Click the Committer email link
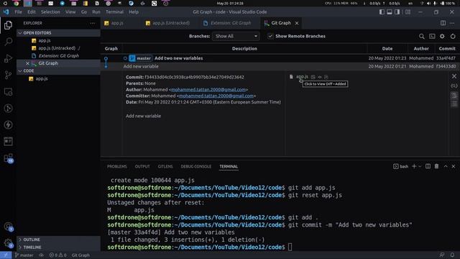 [216, 96]
